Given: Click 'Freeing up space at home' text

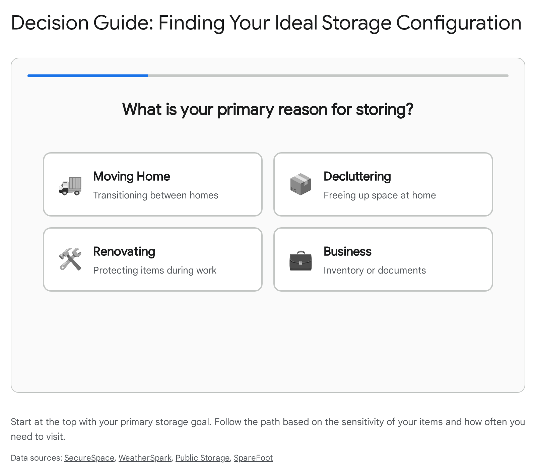Looking at the screenshot, I should click(380, 195).
